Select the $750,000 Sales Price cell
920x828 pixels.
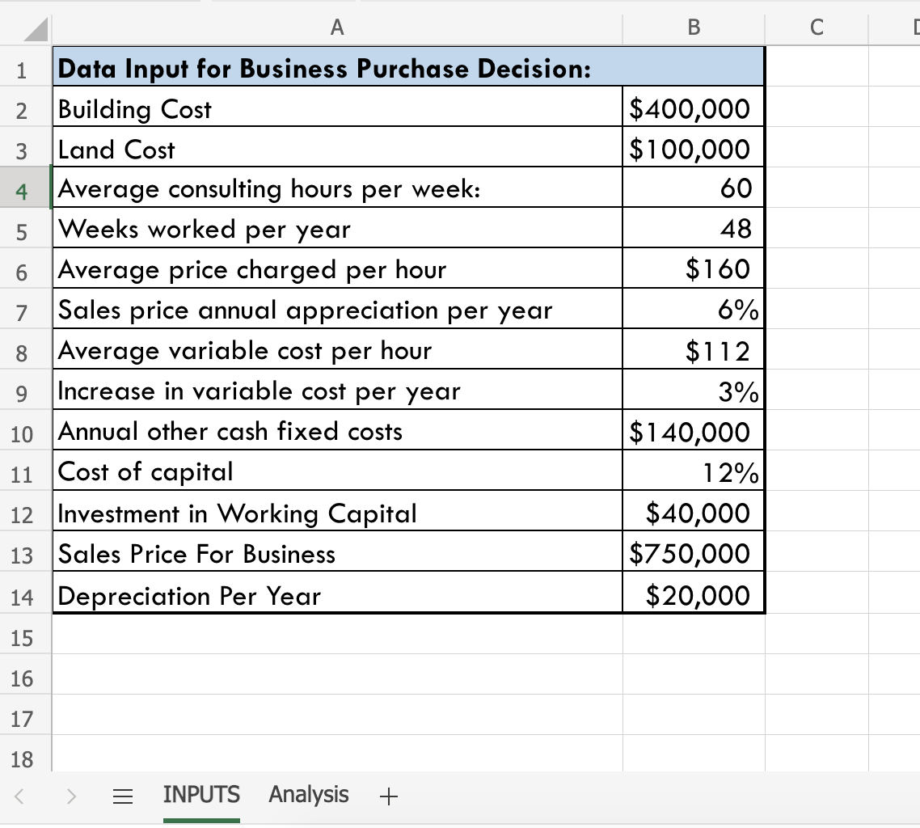[x=692, y=553]
